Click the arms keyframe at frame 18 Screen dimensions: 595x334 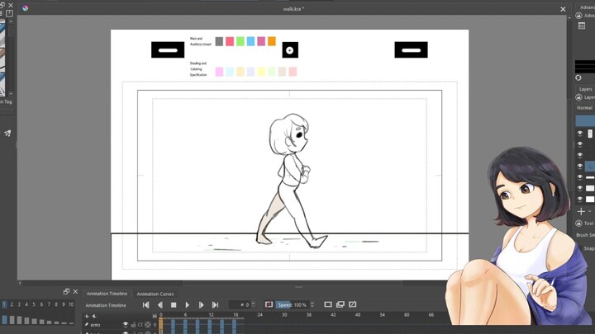point(234,325)
